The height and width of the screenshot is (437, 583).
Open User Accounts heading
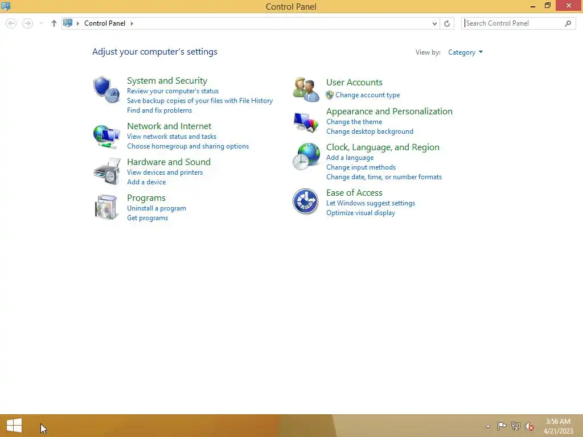(354, 83)
